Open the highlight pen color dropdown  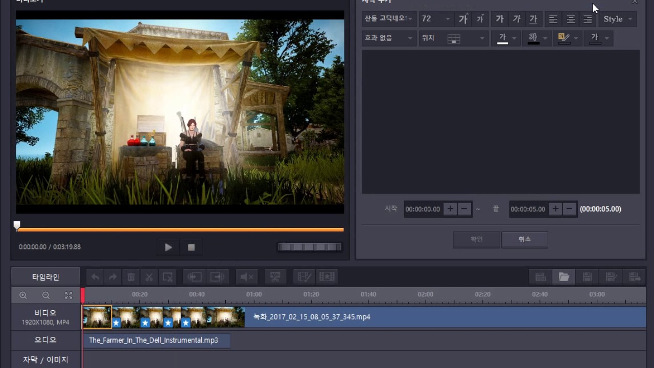[568, 38]
